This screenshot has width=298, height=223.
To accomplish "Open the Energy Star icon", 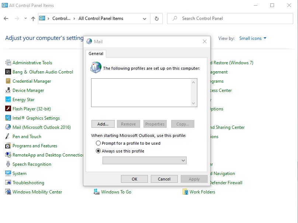I will point(8,100).
